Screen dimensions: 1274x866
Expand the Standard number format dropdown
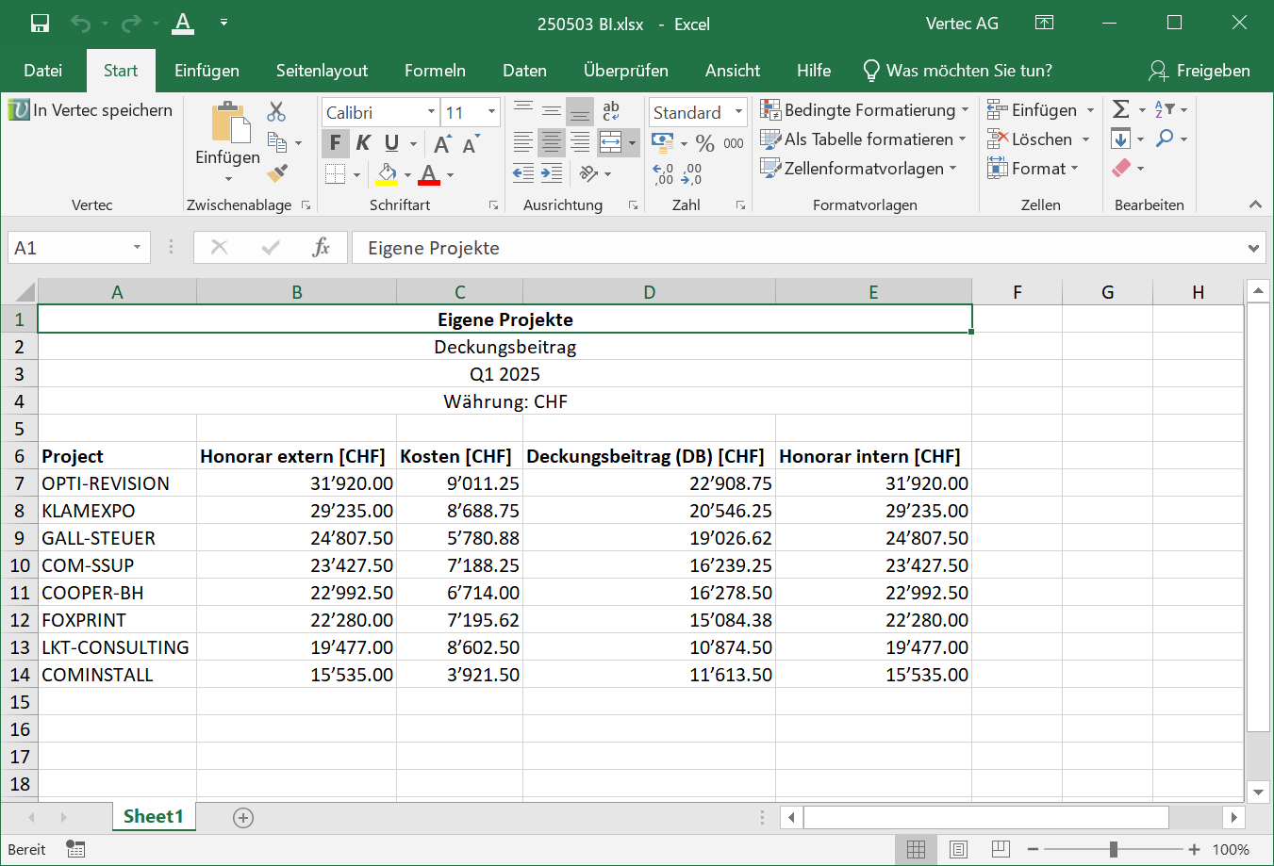click(x=738, y=112)
